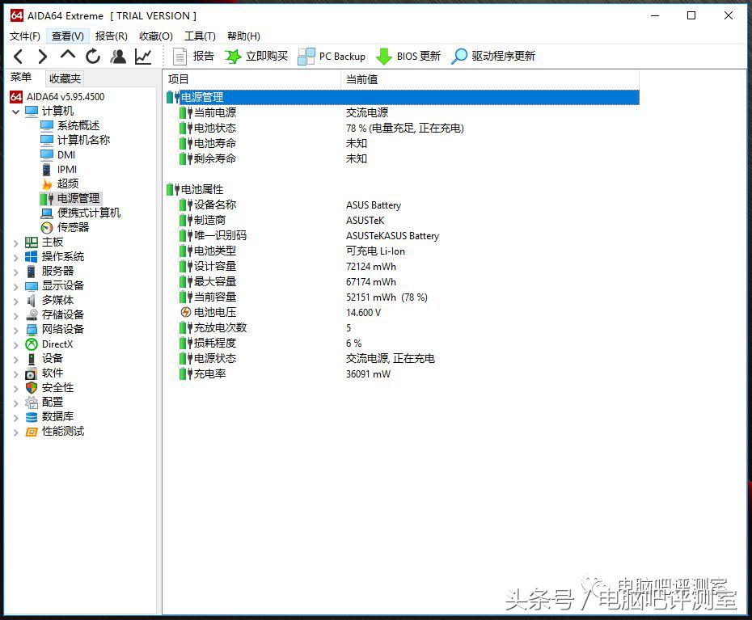Expand the 主板 tree node

pos(17,242)
